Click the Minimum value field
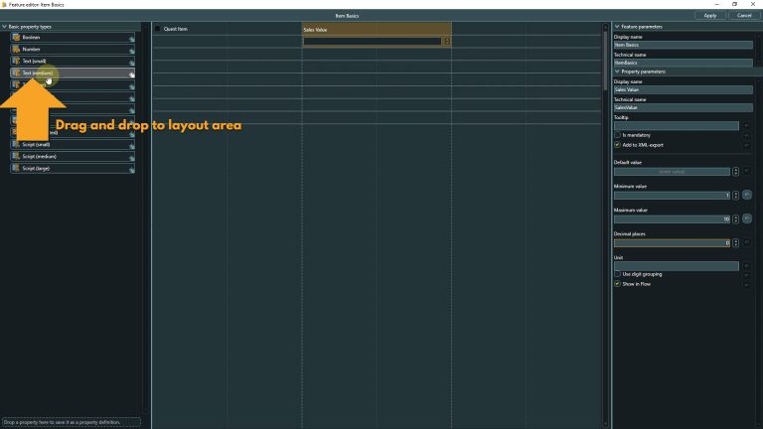 coord(672,195)
